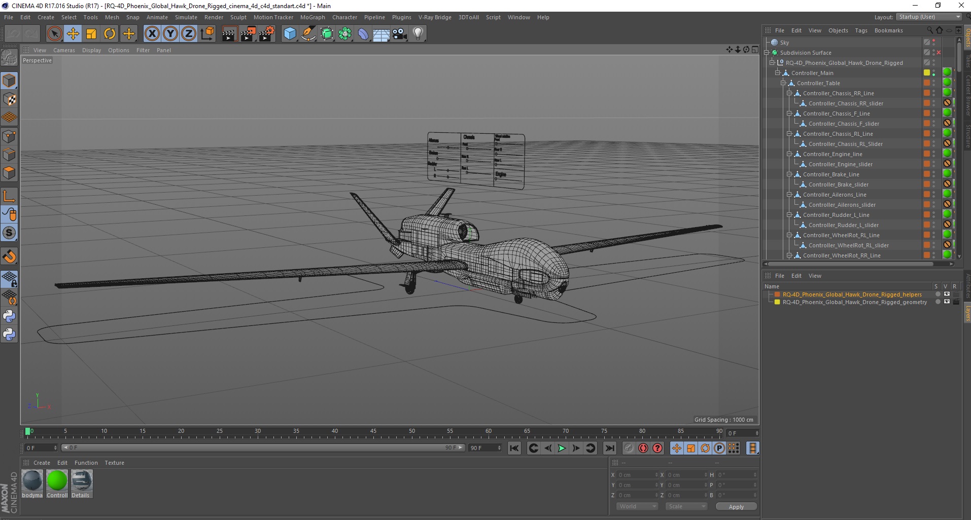Toggle solo dot of helpers layer

pyautogui.click(x=938, y=294)
